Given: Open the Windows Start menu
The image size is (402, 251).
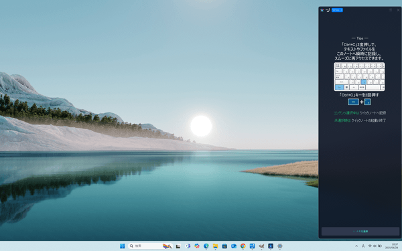Looking at the screenshot, I should 123,246.
